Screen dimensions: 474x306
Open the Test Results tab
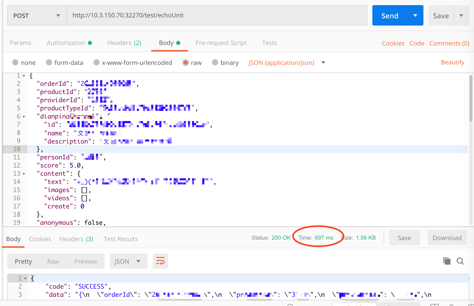[x=121, y=239]
